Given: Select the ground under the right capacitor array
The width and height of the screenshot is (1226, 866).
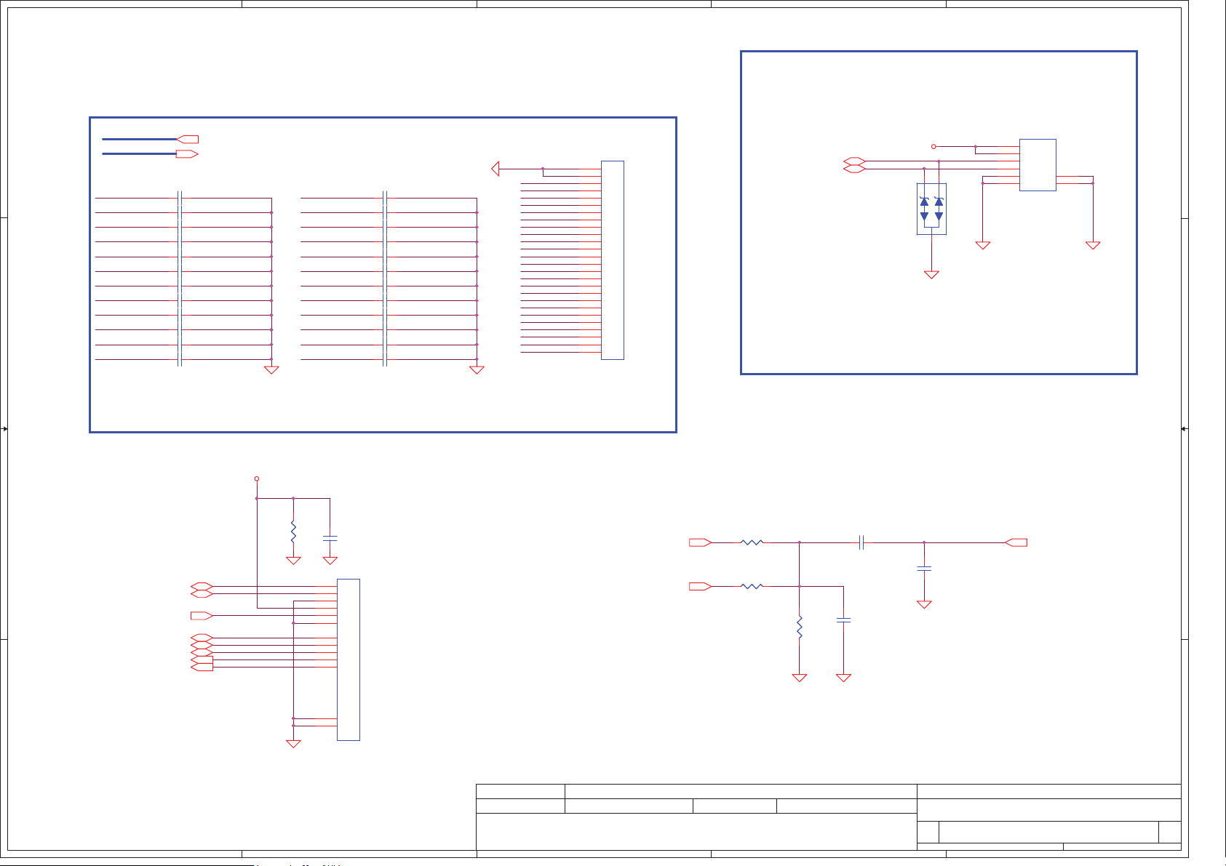Looking at the screenshot, I should click(477, 370).
